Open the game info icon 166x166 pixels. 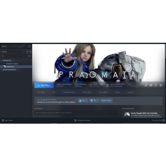pyautogui.click(x=156, y=85)
